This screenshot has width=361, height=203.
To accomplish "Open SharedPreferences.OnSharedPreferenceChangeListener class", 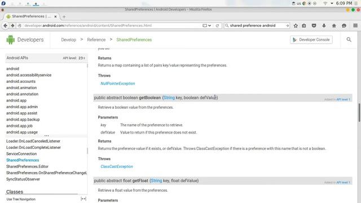I will (46, 173).
